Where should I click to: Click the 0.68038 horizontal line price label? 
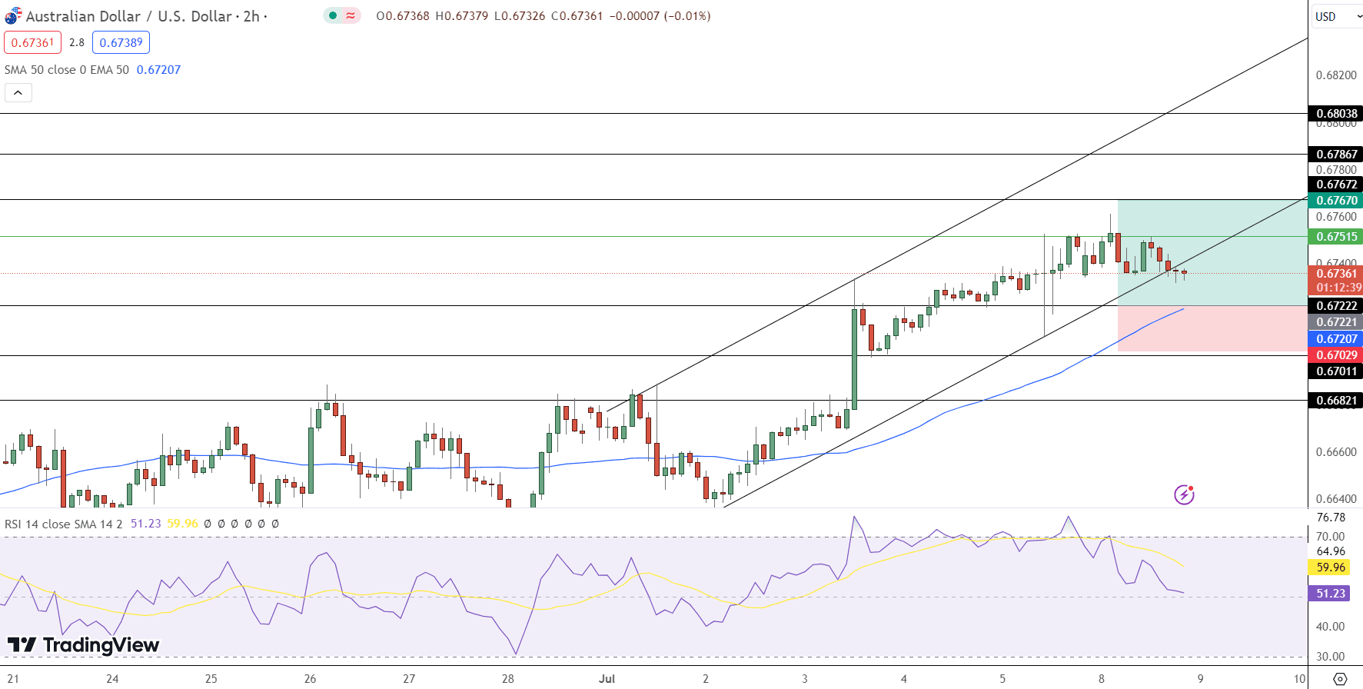1336,114
